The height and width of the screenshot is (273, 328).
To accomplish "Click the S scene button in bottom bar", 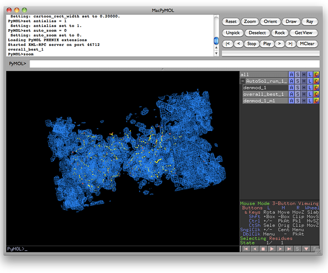I will 297,249.
